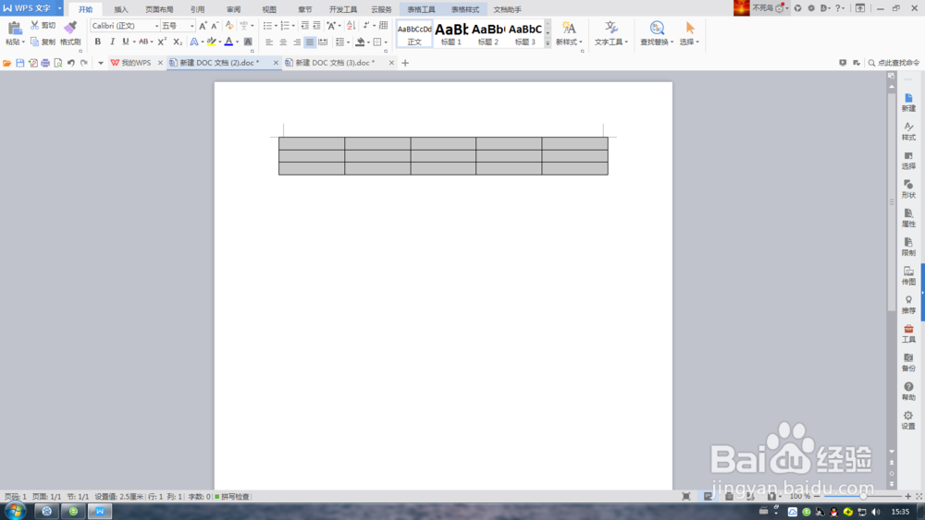Expand the styles gallery more arrow
Viewport: 925px width, 520px height.
(x=548, y=43)
